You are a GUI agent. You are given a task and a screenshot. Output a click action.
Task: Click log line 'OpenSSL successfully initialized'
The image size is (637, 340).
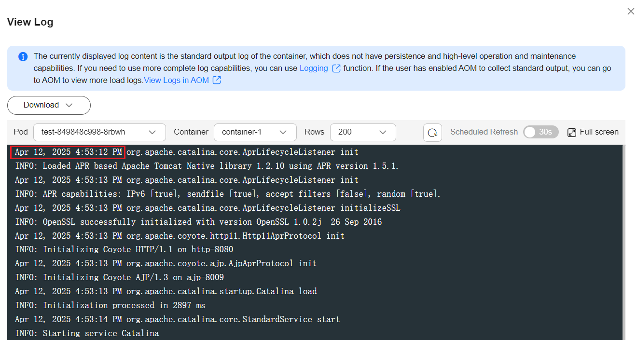(198, 222)
